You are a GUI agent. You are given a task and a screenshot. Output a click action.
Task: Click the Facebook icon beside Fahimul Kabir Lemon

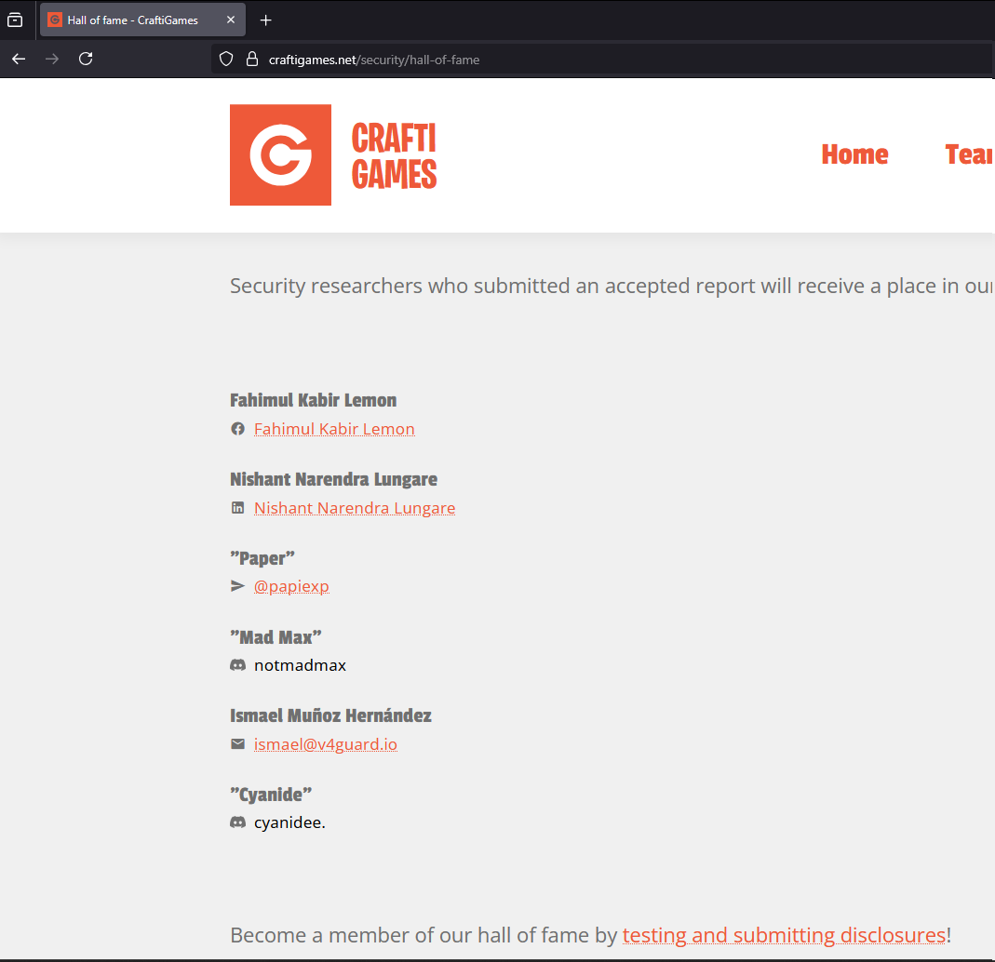pyautogui.click(x=238, y=429)
